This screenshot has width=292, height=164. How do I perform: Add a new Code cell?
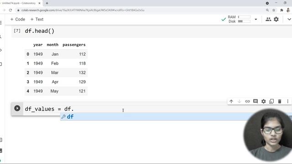click(x=17, y=19)
